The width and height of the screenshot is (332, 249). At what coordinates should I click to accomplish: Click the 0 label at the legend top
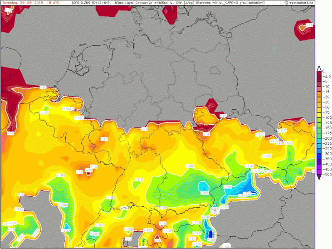pos(323,71)
